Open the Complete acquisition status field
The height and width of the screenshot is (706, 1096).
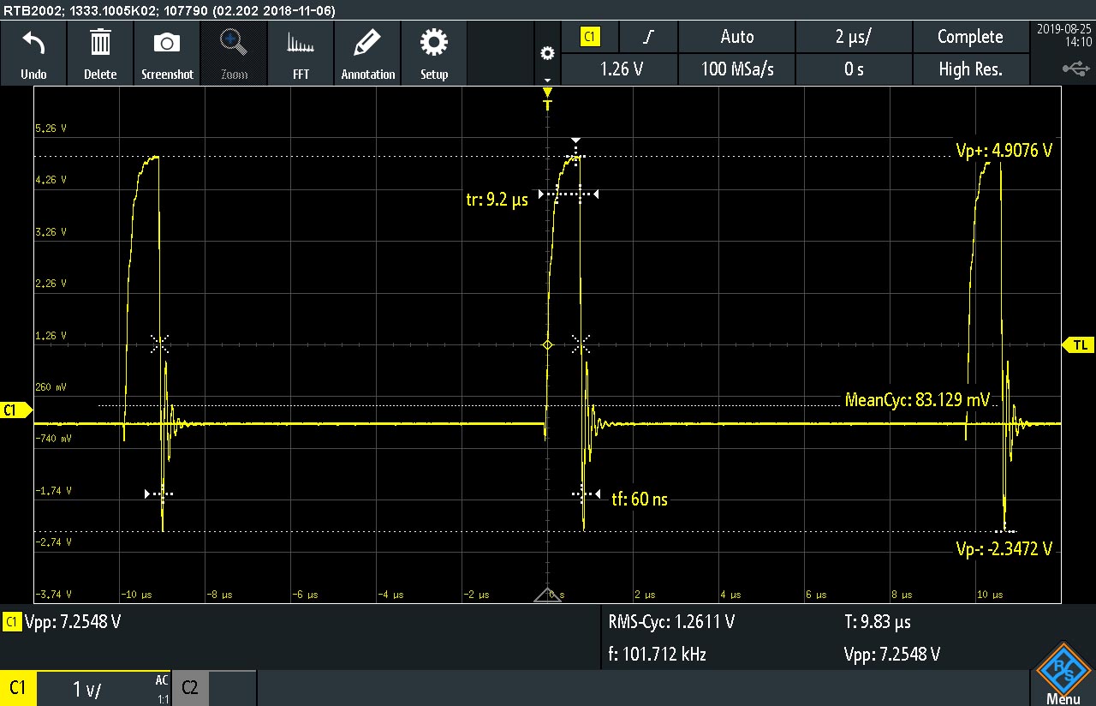[x=970, y=37]
